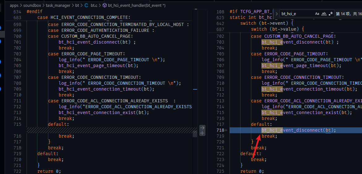
Task: Click the match count text in find widget
Action: (349, 14)
